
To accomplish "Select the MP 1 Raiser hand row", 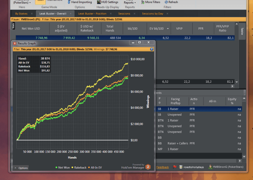I will 199,149.
